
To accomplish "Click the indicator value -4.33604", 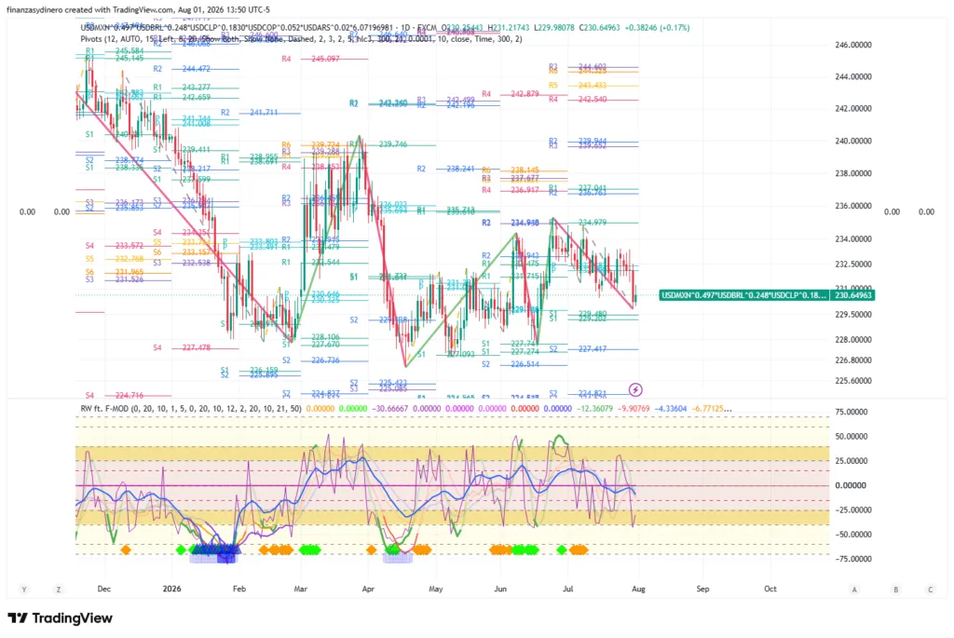I will tap(670, 409).
